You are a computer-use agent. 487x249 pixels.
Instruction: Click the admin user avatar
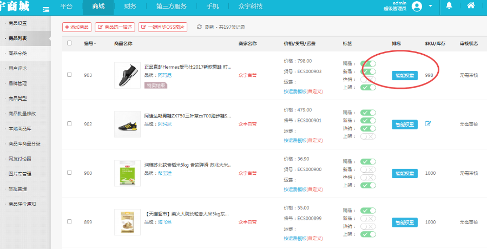point(417,6)
